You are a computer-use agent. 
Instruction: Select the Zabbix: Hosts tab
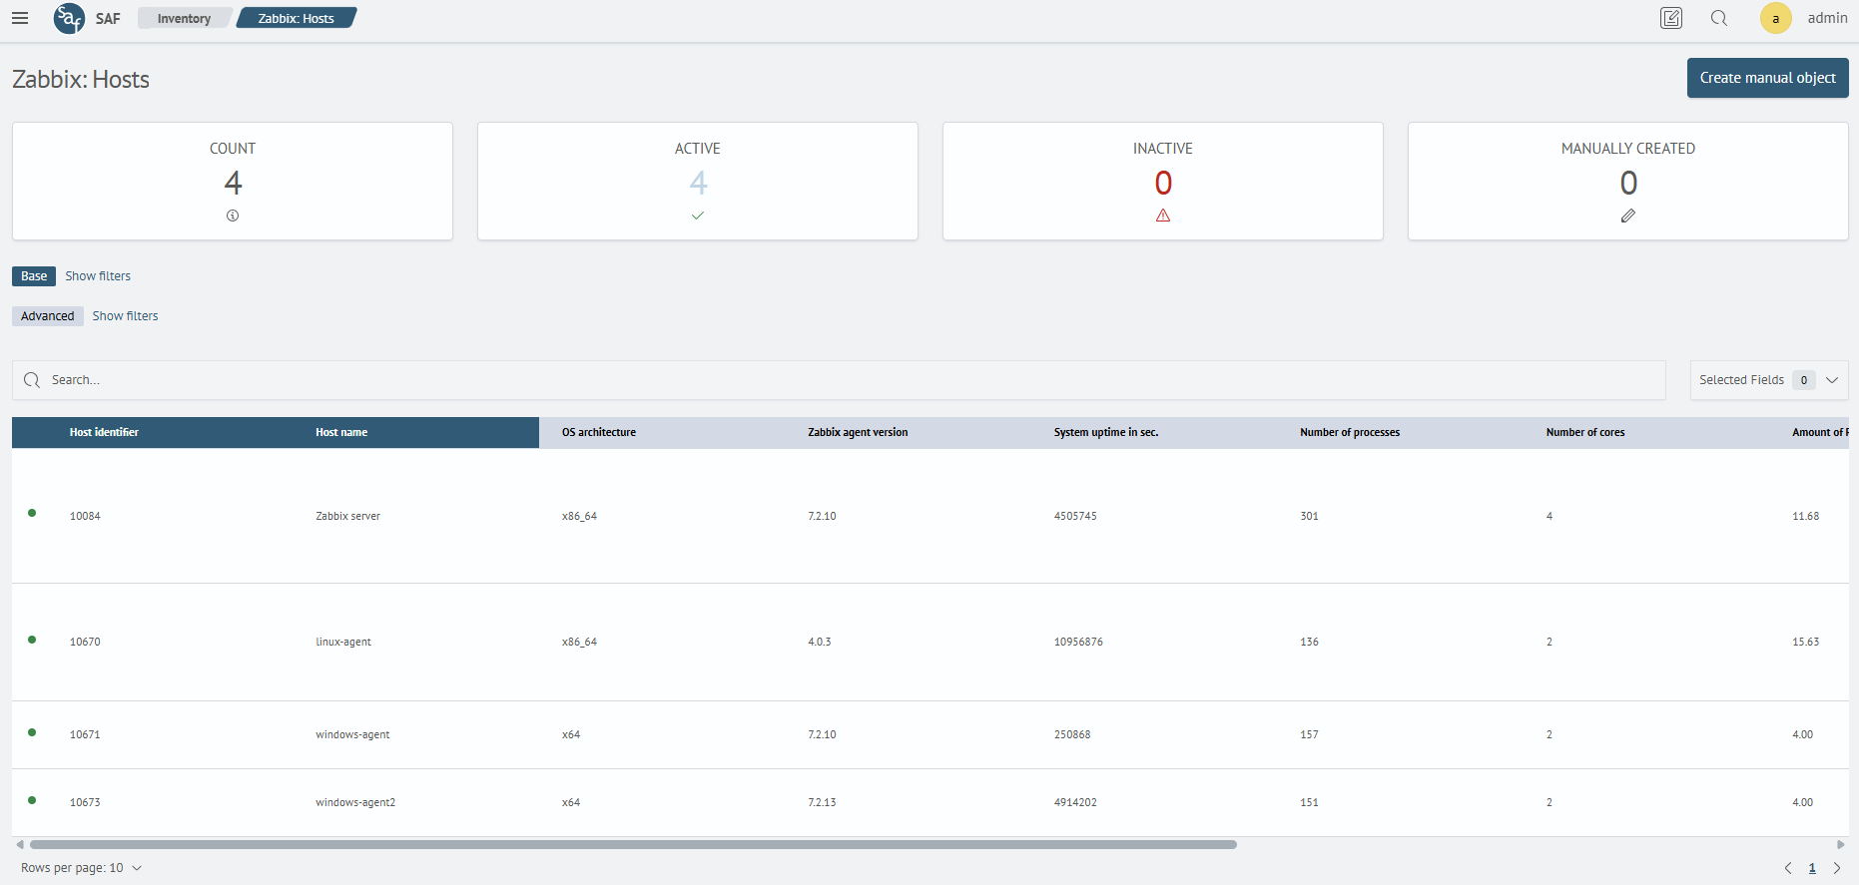point(296,18)
